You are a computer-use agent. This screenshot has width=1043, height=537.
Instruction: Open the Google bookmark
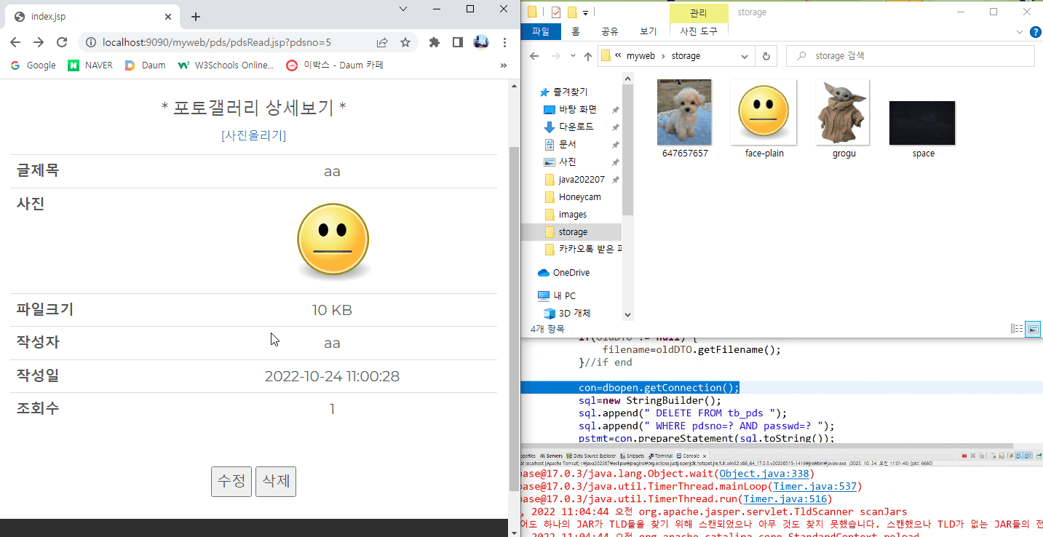point(33,65)
